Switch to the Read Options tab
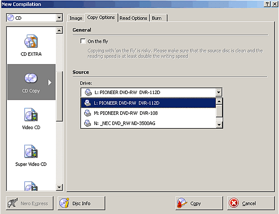 133,18
